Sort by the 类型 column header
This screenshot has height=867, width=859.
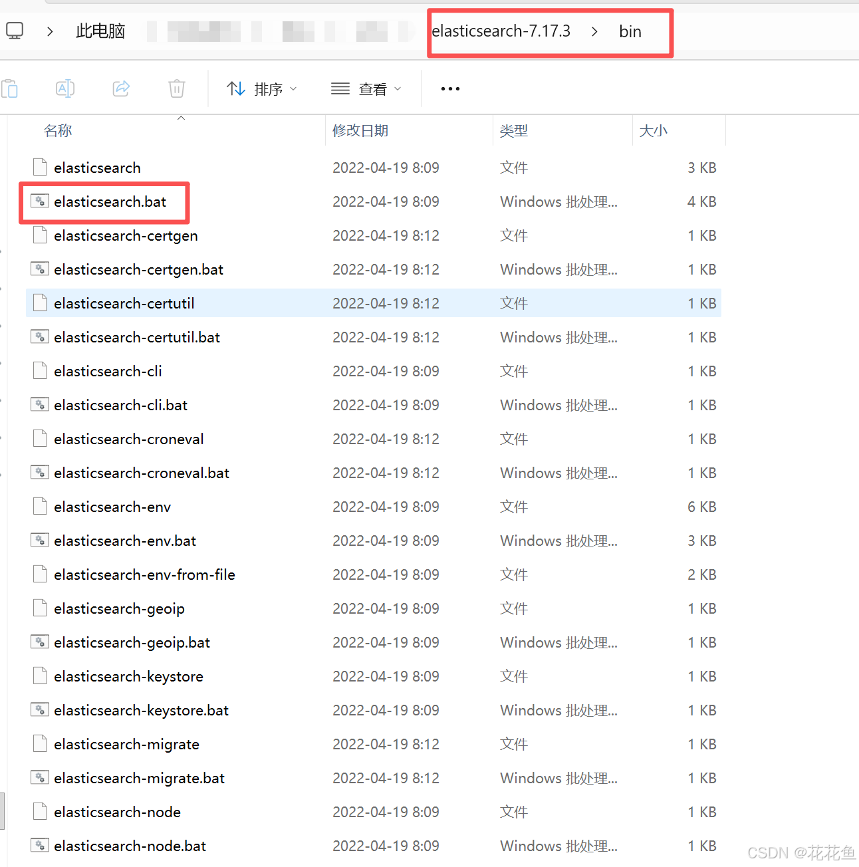click(514, 130)
